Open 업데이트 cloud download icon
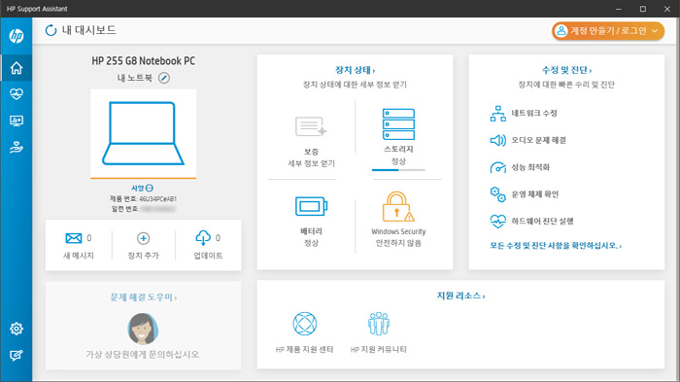 pyautogui.click(x=203, y=238)
